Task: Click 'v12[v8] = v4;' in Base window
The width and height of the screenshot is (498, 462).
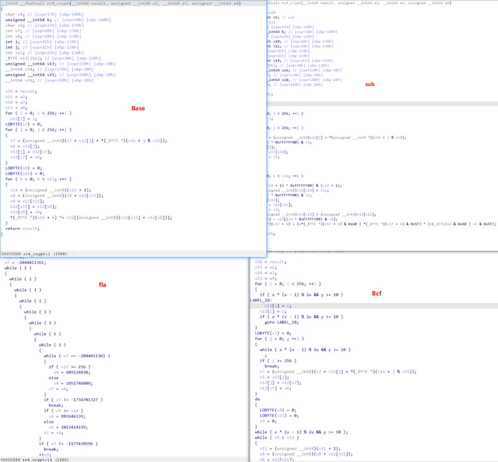Action: (x=26, y=212)
